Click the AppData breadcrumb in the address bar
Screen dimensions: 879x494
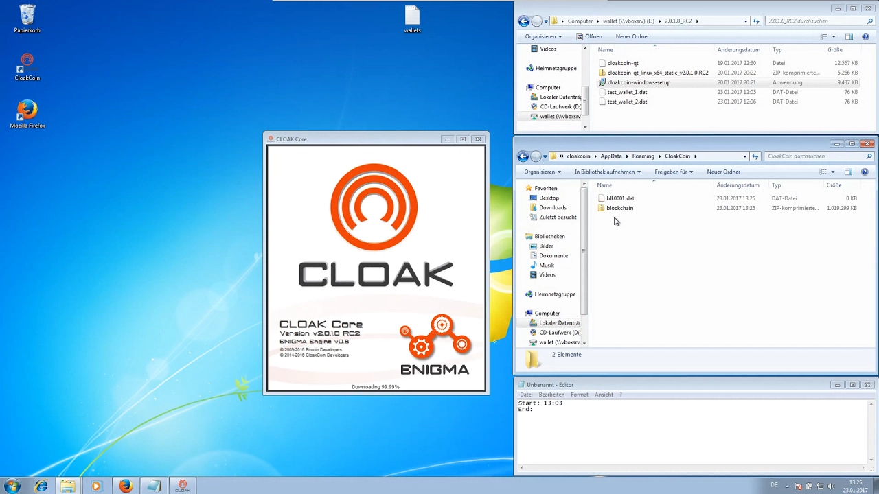[610, 156]
